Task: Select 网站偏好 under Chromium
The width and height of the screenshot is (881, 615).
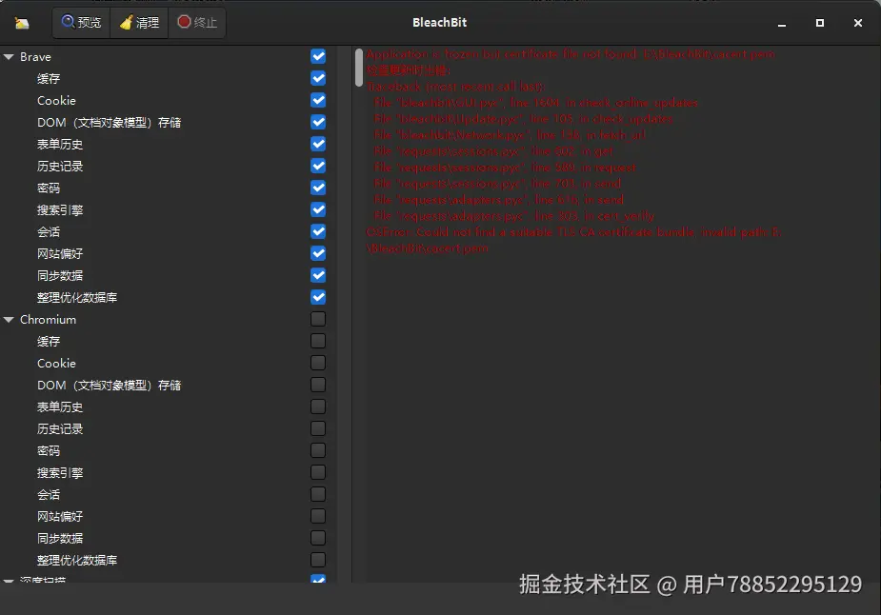Action: [x=60, y=517]
